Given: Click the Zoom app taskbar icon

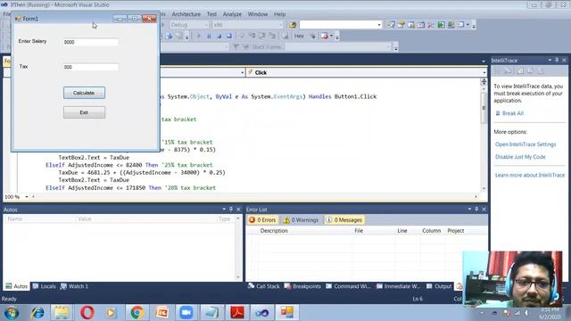Looking at the screenshot, I should [x=186, y=312].
